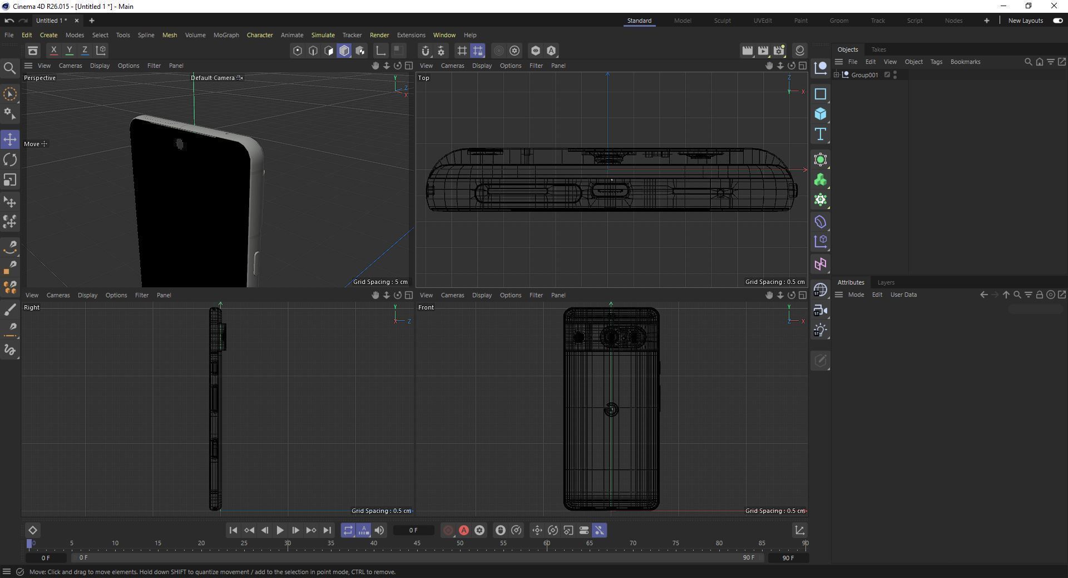Click frame 45 on the timeline ruler
The image size is (1068, 578).
417,544
